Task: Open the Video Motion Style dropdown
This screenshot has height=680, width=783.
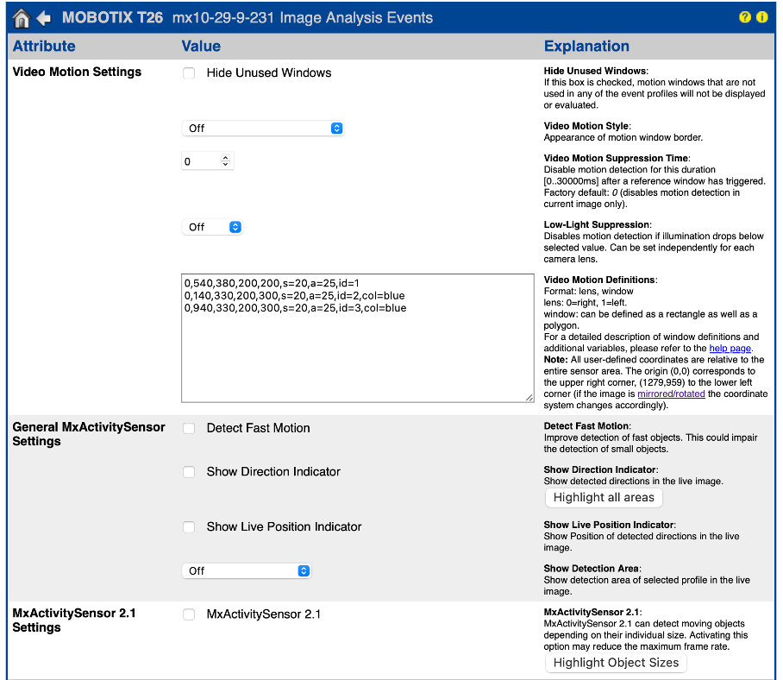Action: pyautogui.click(x=263, y=129)
